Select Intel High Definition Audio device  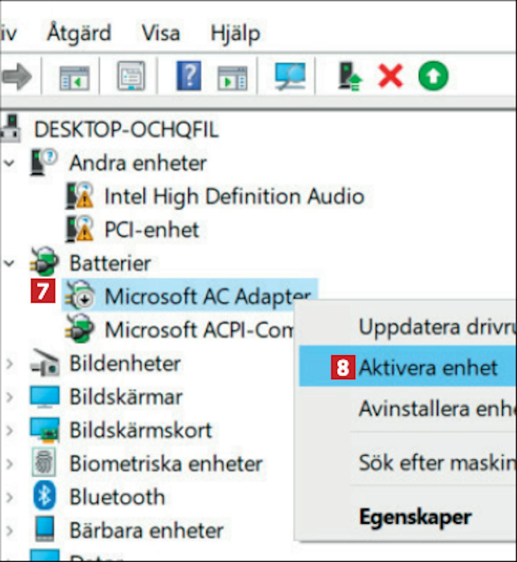tap(234, 196)
